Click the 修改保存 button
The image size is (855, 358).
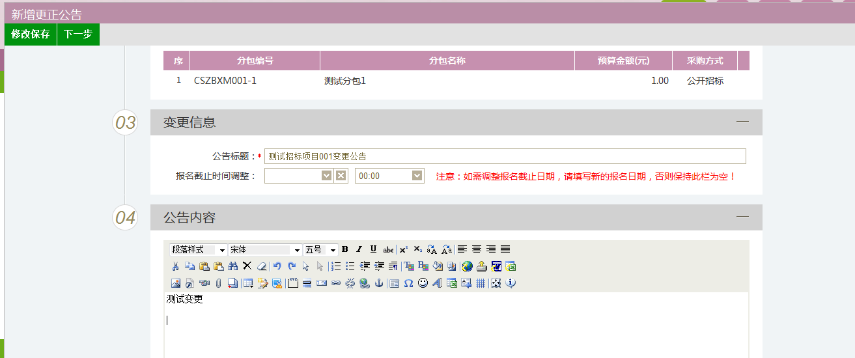coord(31,34)
